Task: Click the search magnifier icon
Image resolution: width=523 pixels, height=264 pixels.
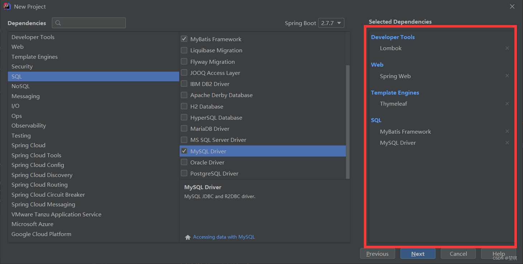Action: pyautogui.click(x=58, y=23)
